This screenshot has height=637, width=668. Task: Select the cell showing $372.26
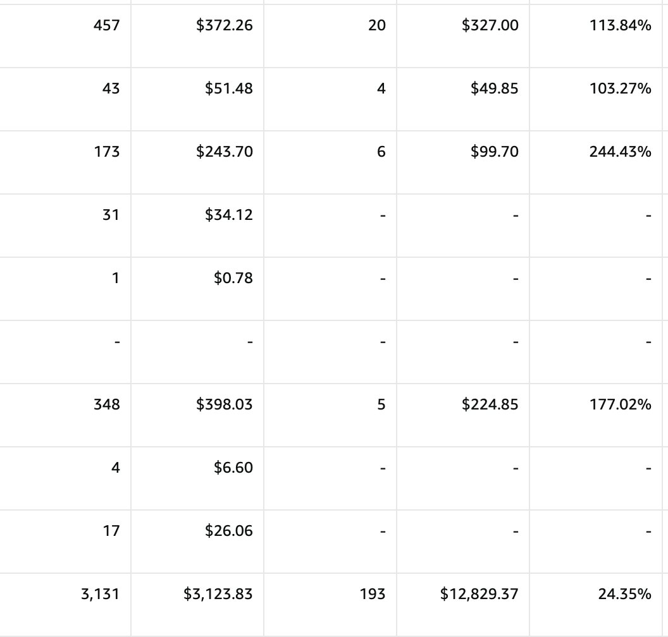tap(197, 36)
